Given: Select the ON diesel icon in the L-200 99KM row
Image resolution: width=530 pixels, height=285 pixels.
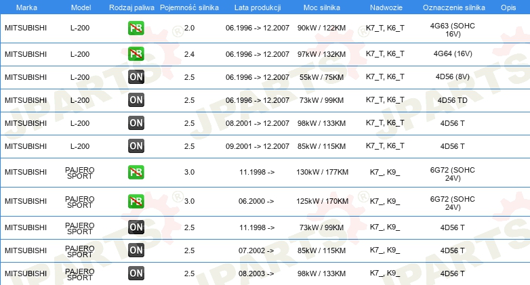Looking at the screenshot, I should coord(136,100).
